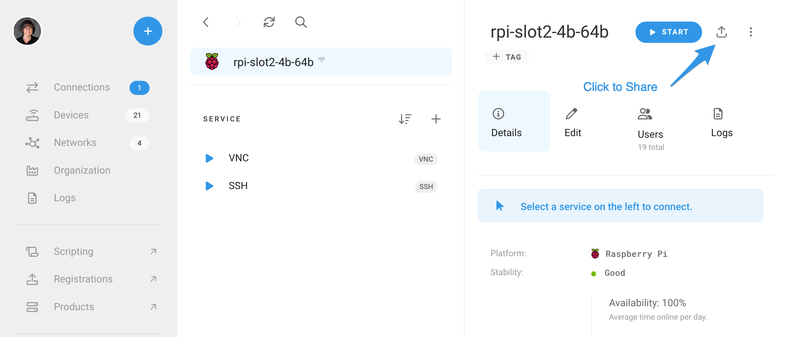
Task: Click the blue plus add button
Action: [148, 31]
